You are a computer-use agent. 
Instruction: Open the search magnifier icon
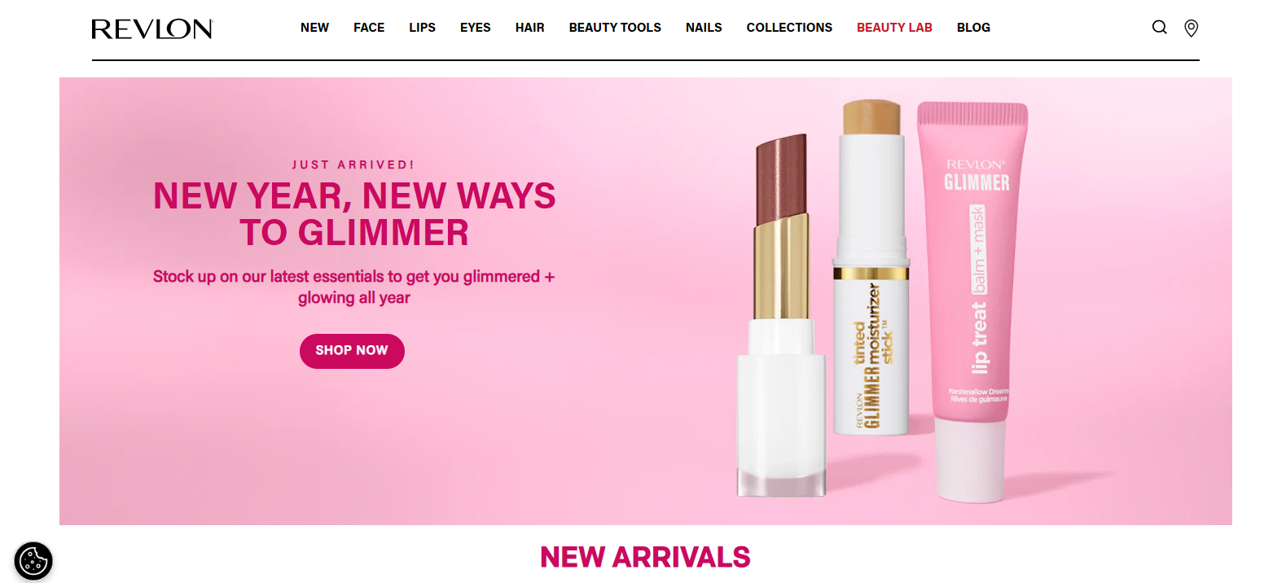[1160, 28]
